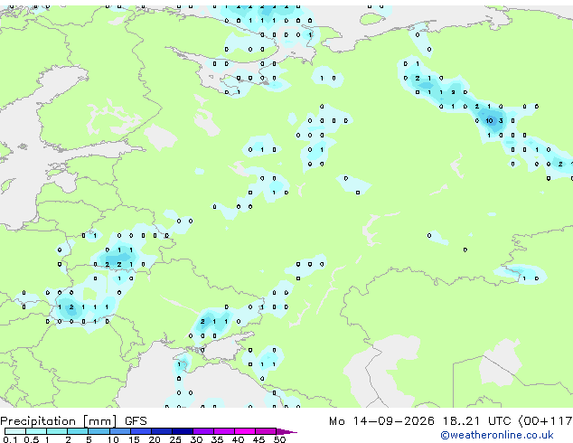Click the 10 mm precipitation value label

489,120
